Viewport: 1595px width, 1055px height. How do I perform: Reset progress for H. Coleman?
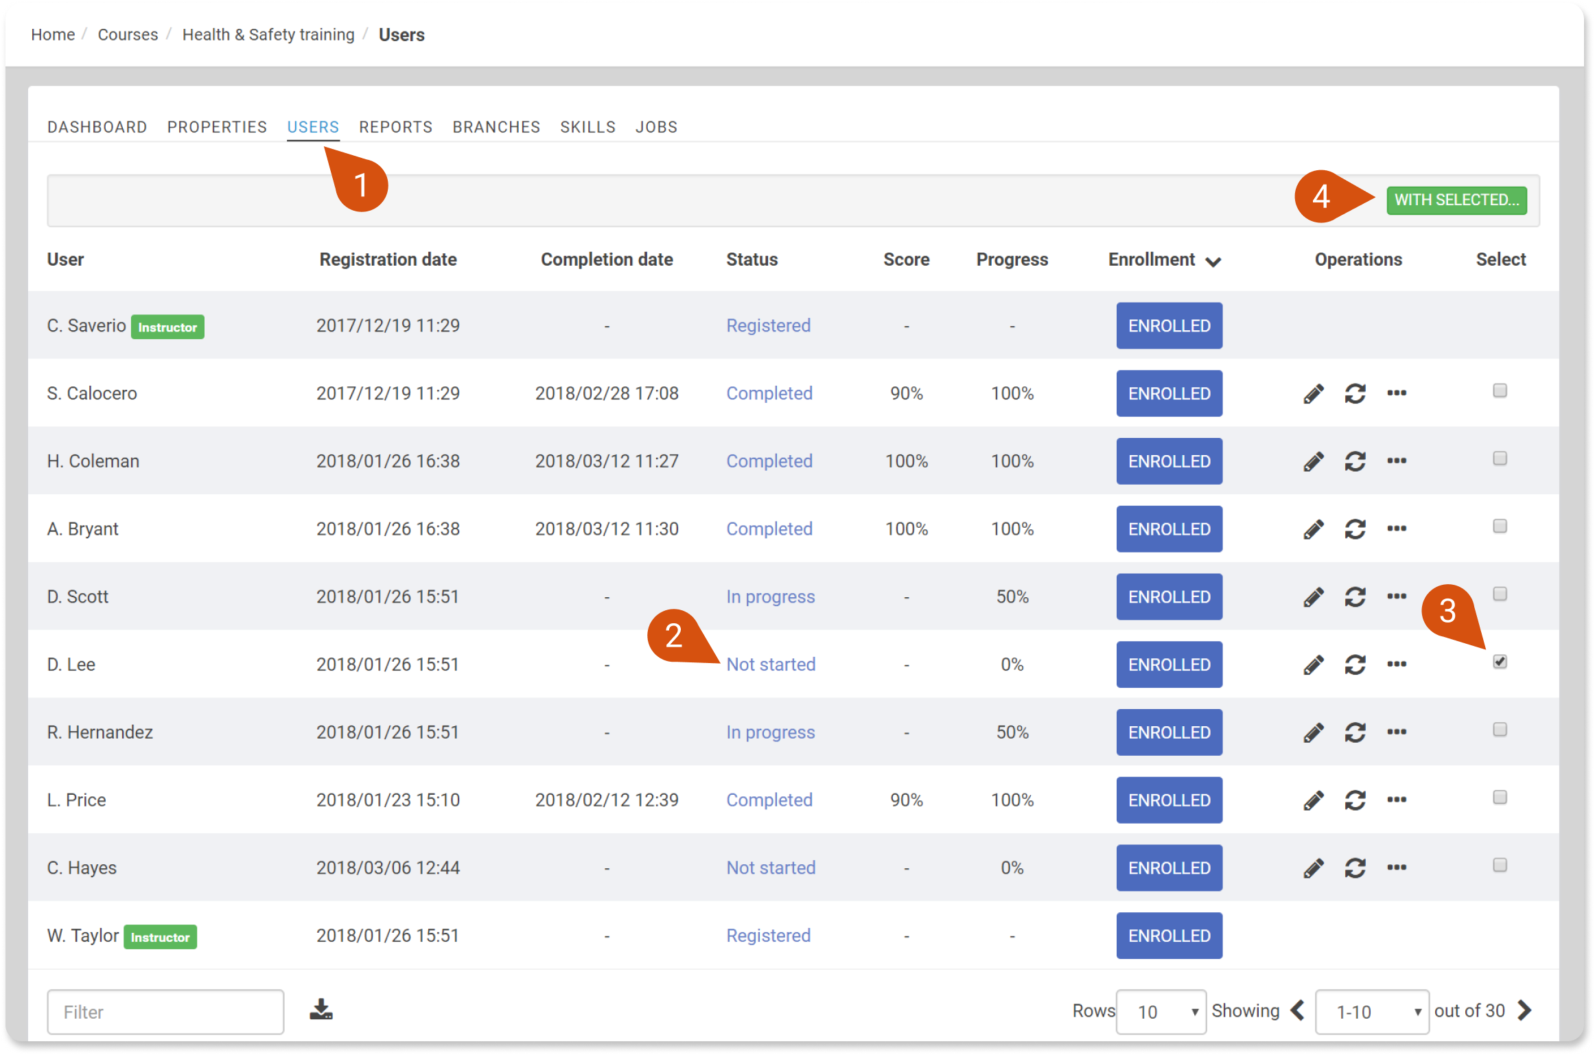[x=1355, y=462]
